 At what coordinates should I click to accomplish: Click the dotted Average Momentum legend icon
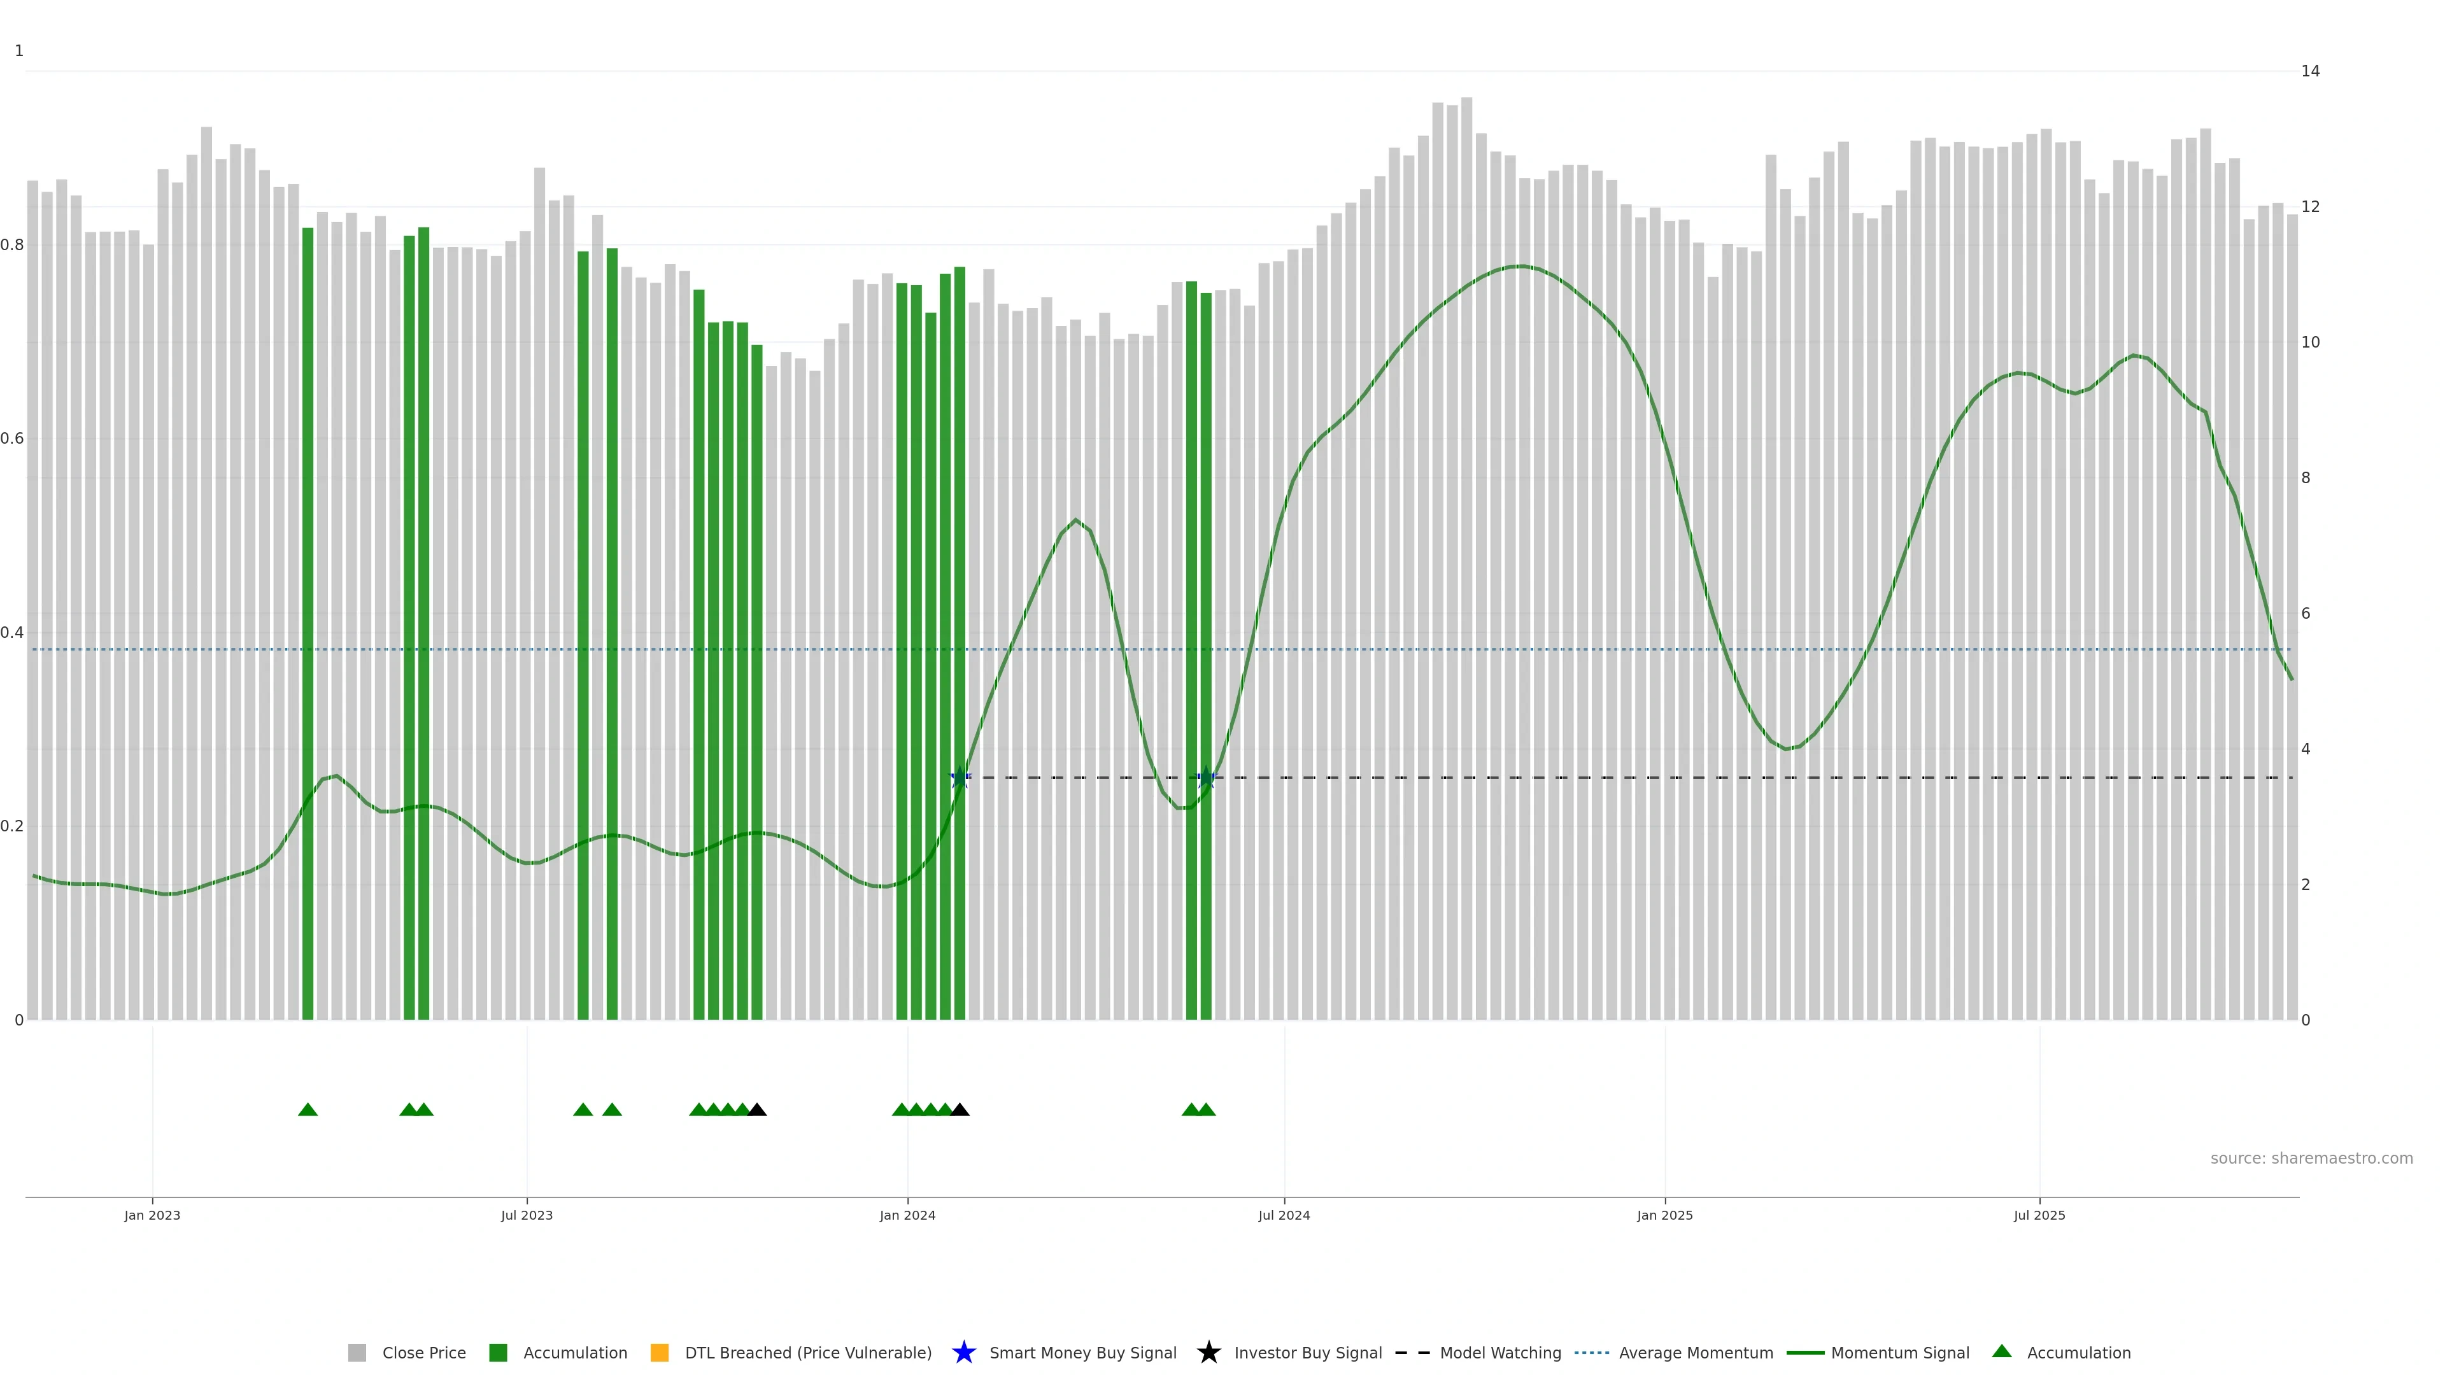pos(1592,1353)
